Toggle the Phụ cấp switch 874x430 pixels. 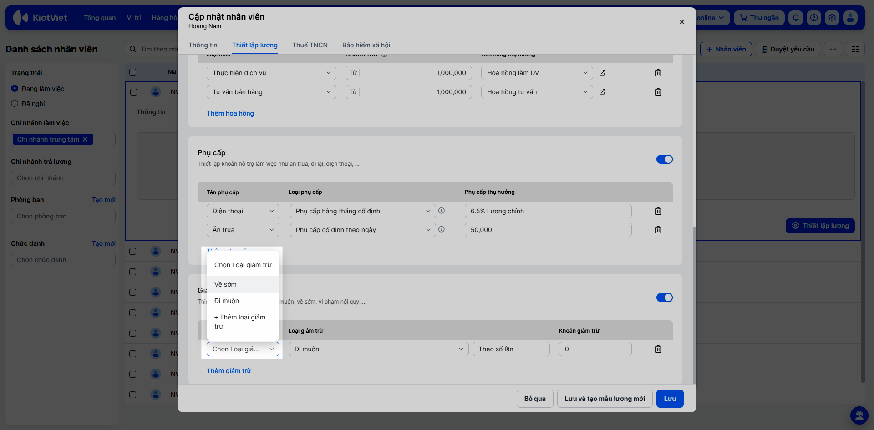click(665, 159)
